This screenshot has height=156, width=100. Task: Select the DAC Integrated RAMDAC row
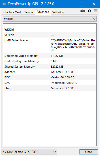click(x=50, y=83)
